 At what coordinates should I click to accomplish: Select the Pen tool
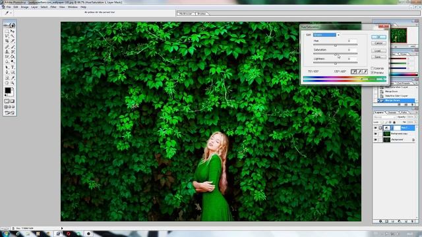coord(7,72)
